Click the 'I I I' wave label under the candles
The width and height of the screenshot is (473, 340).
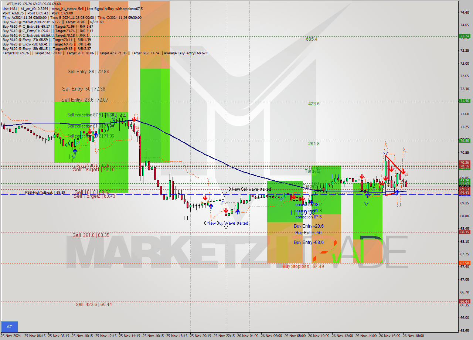pyautogui.click(x=187, y=218)
